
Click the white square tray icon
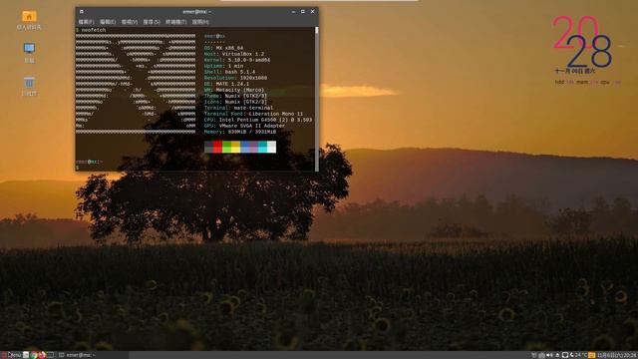click(565, 355)
